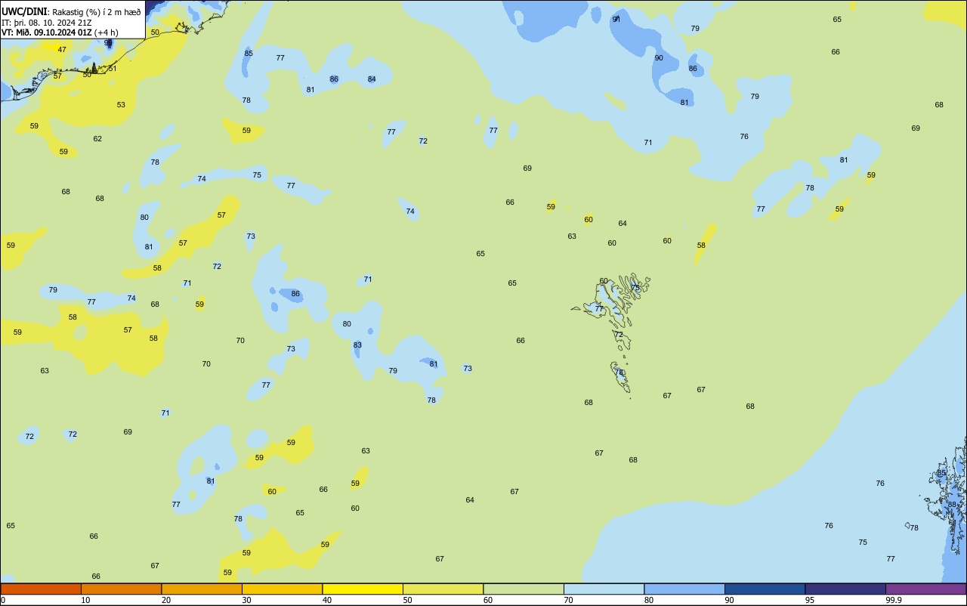Screen dimensions: 967x606
Task: Click the title text 'UWC/DINI: Rakastig (%) í 2 m hæð'
Action: point(71,12)
